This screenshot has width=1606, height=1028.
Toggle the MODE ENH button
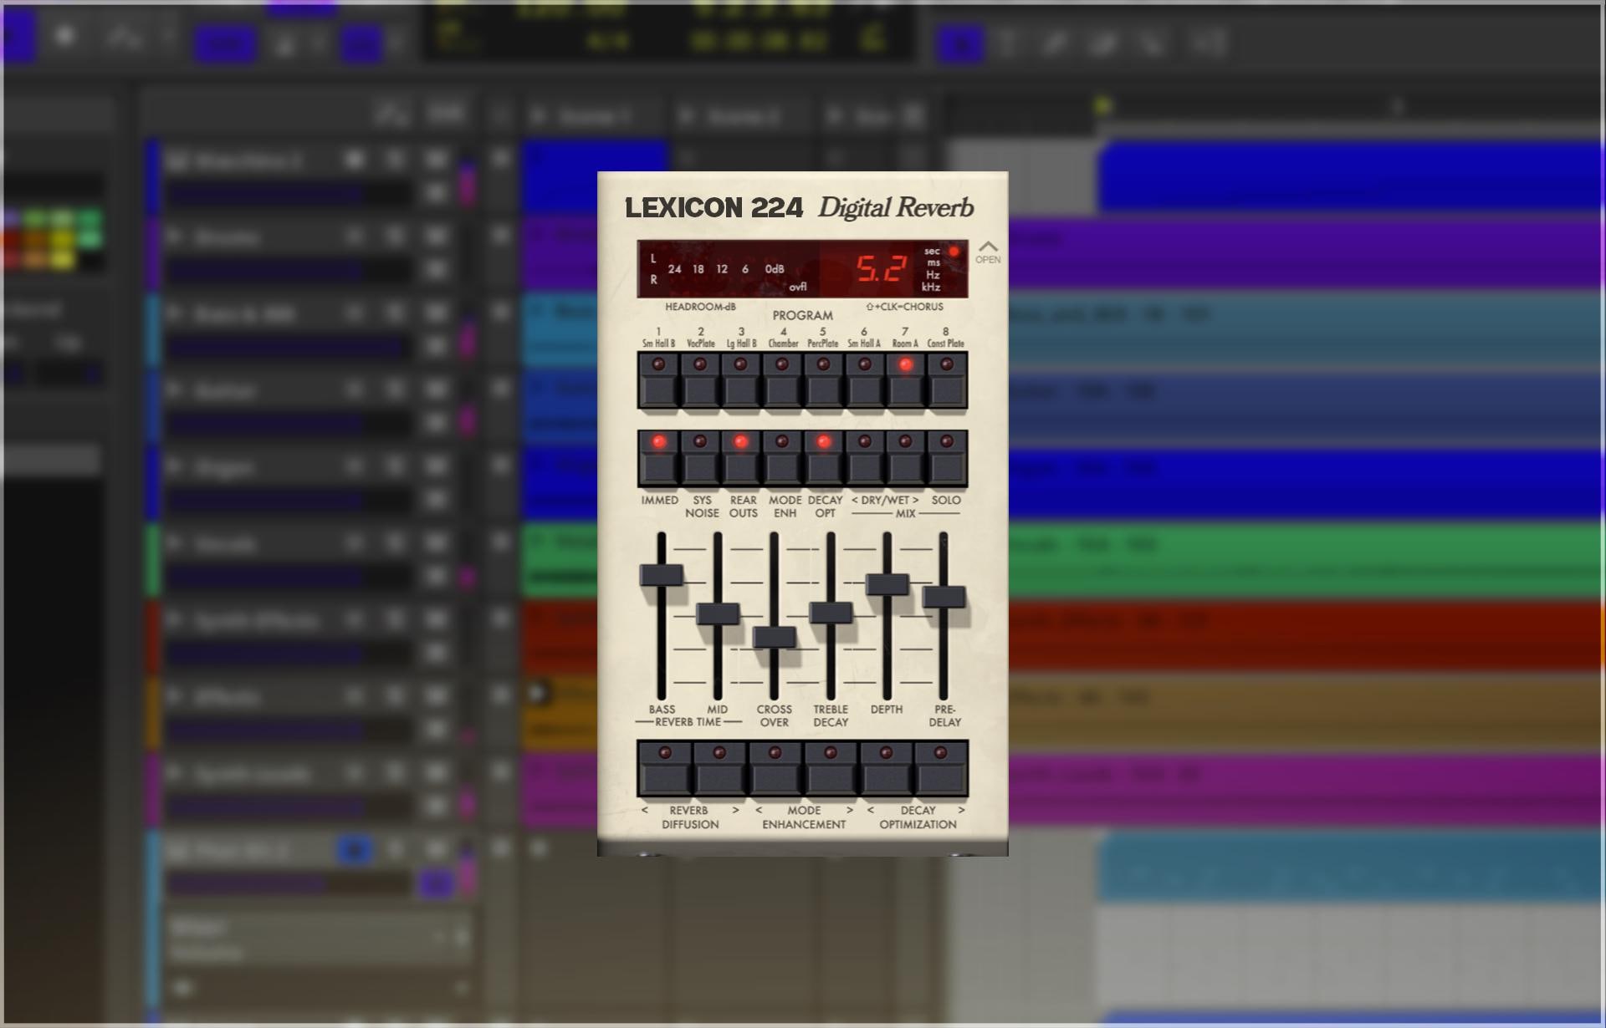(x=782, y=458)
